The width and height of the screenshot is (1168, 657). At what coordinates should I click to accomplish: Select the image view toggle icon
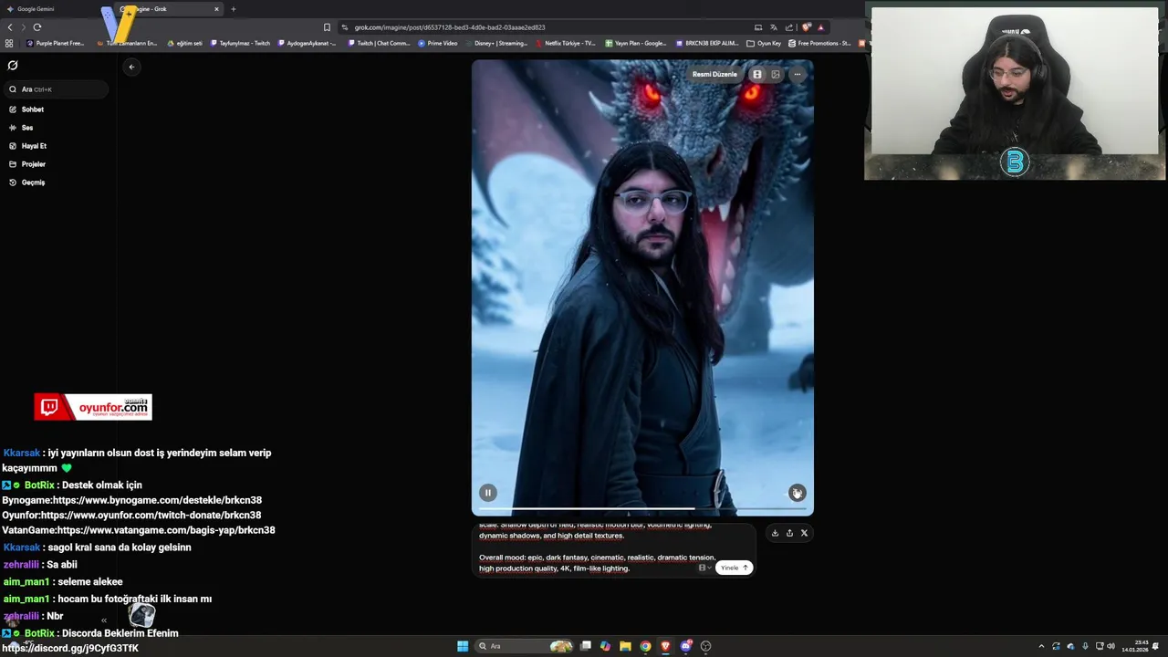pyautogui.click(x=776, y=74)
